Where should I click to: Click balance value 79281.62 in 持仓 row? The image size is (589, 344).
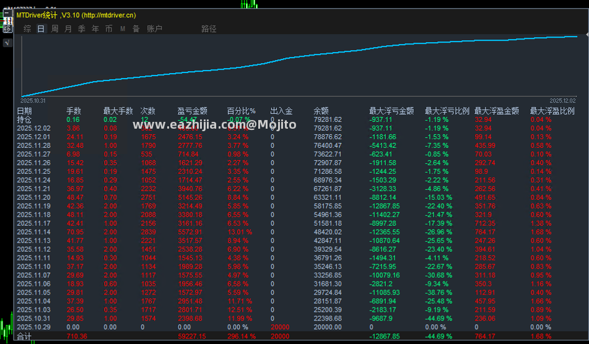click(x=328, y=119)
